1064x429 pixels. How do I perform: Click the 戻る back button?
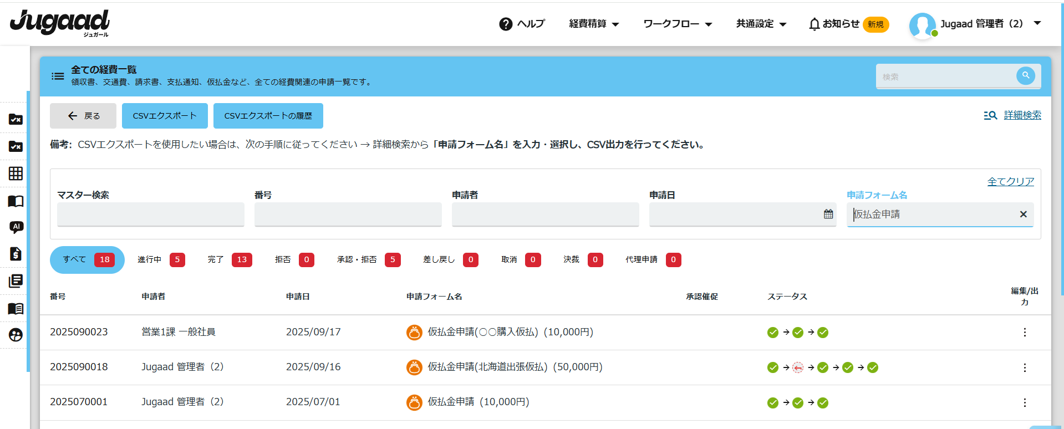pos(83,116)
